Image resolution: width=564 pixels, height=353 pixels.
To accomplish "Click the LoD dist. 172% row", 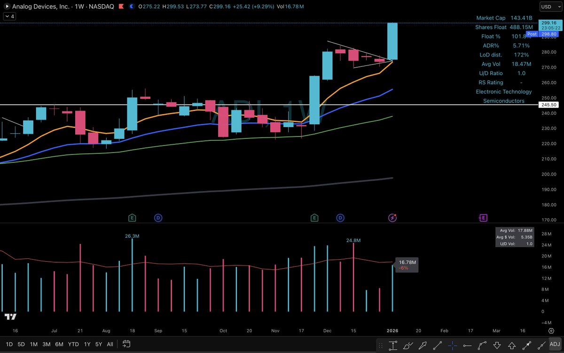I will [x=505, y=55].
